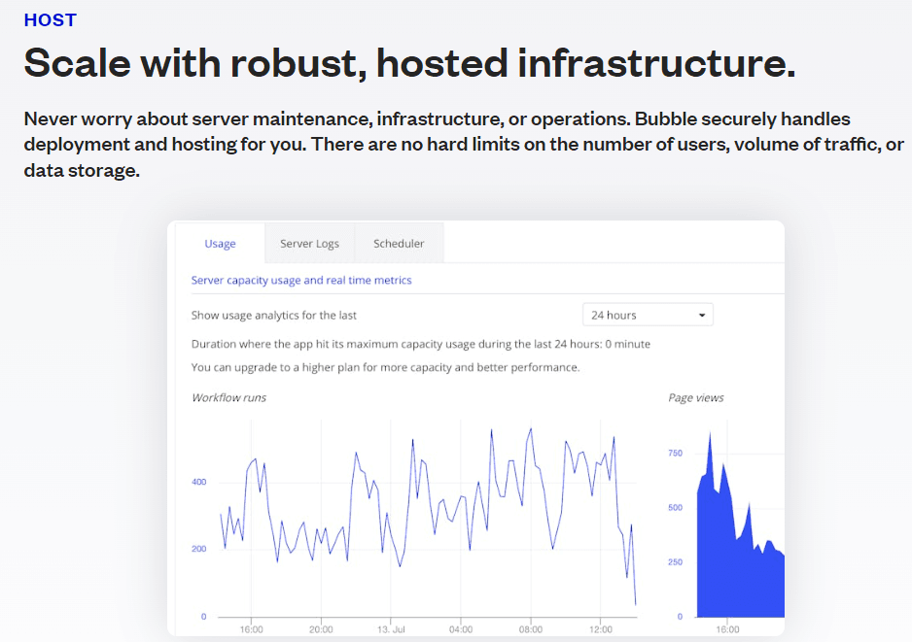
Task: Click the 'Workflow runs' chart title
Action: (229, 398)
